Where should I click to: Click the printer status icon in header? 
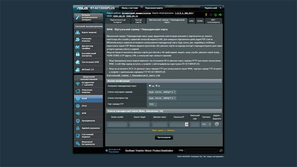[x=211, y=15]
